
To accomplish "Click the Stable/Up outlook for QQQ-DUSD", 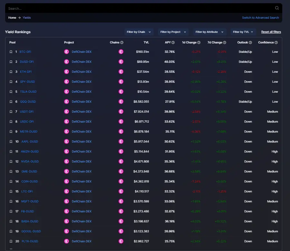I will click(x=245, y=102).
